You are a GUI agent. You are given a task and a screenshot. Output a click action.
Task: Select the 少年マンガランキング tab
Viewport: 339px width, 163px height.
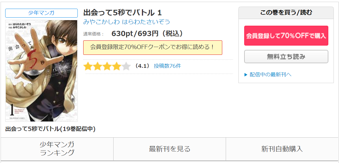[x=57, y=149]
